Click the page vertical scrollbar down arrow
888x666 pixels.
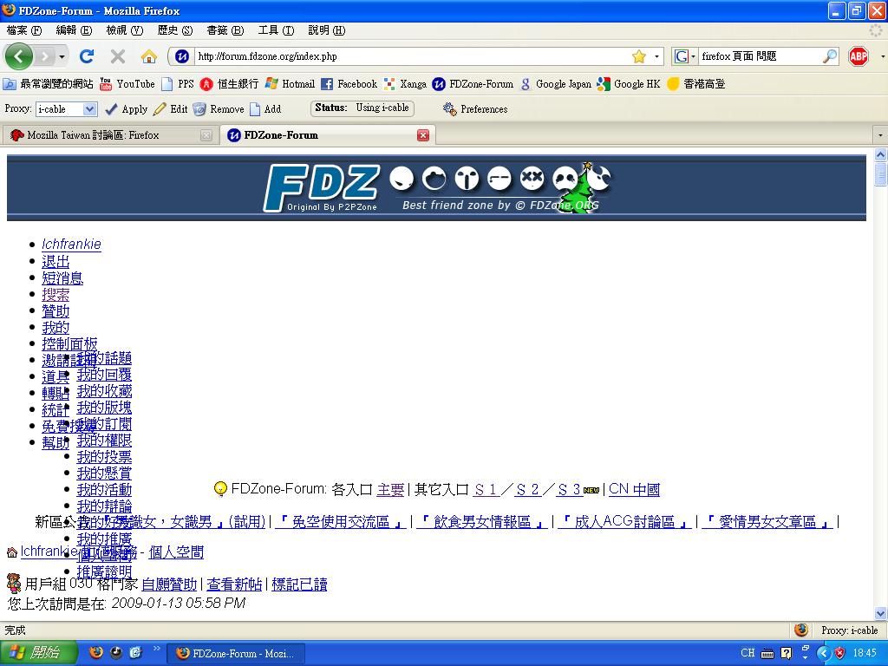pos(880,613)
